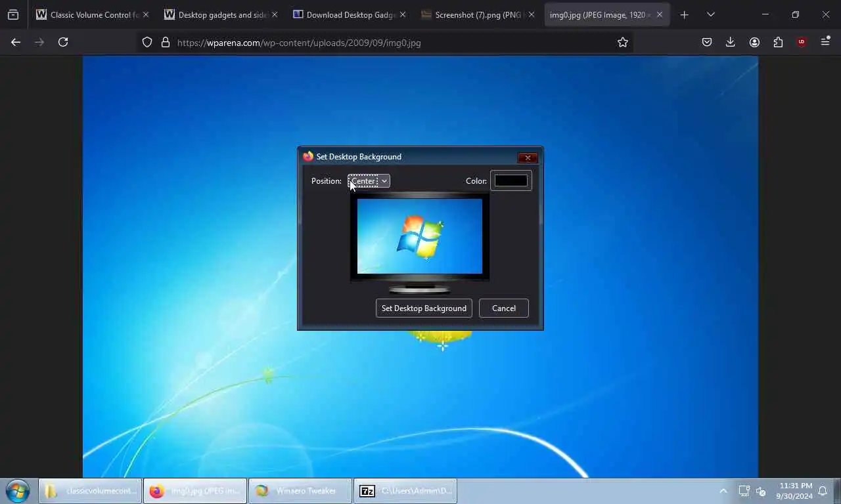Go back one page

16,42
